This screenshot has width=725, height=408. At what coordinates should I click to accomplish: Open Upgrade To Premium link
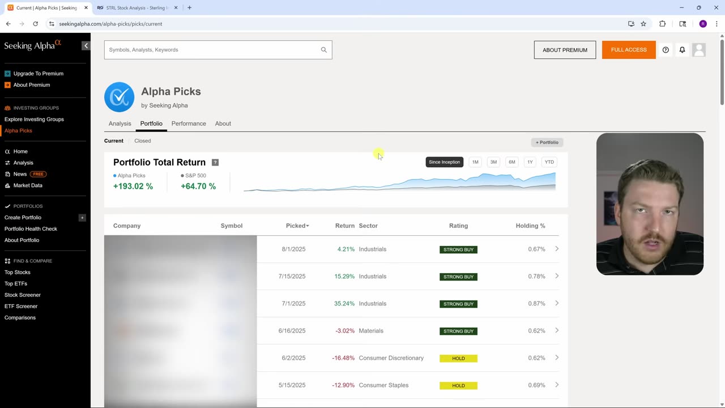click(39, 74)
